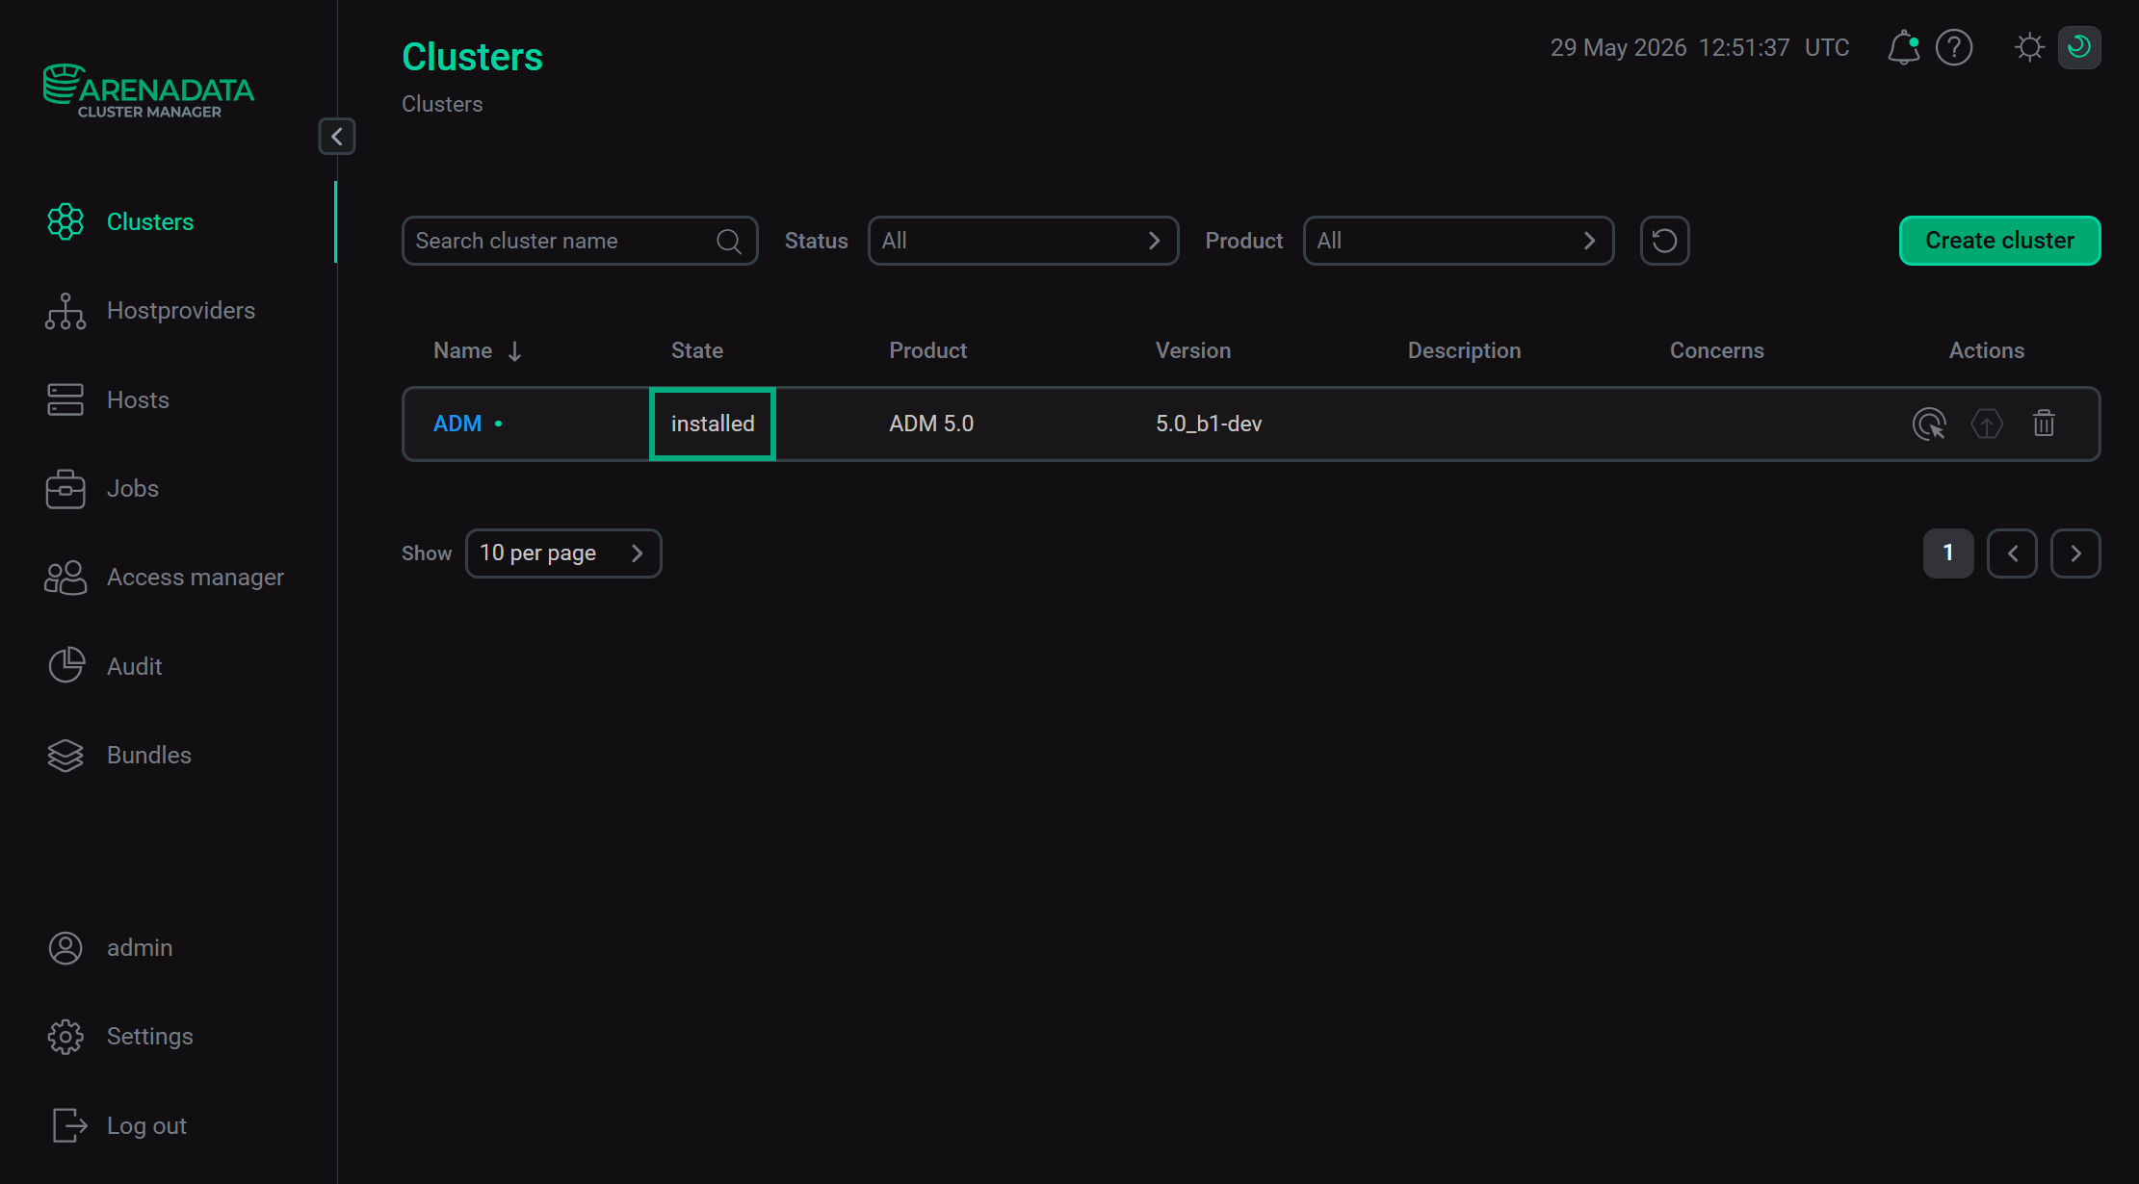Viewport: 2139px width, 1184px height.
Task: Open the help question mark icon
Action: 1954,47
